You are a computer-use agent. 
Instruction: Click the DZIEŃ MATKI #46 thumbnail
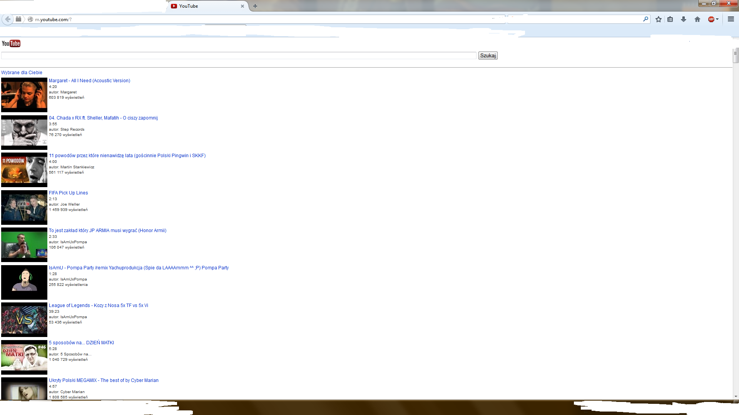click(x=24, y=357)
